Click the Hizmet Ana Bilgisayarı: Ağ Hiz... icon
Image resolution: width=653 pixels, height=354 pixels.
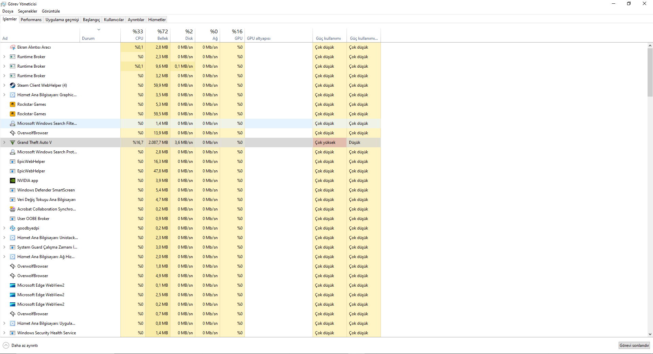13,257
